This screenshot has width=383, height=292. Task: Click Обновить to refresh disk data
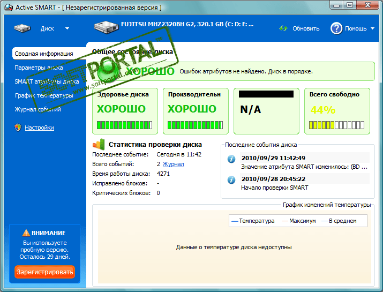[x=306, y=28]
